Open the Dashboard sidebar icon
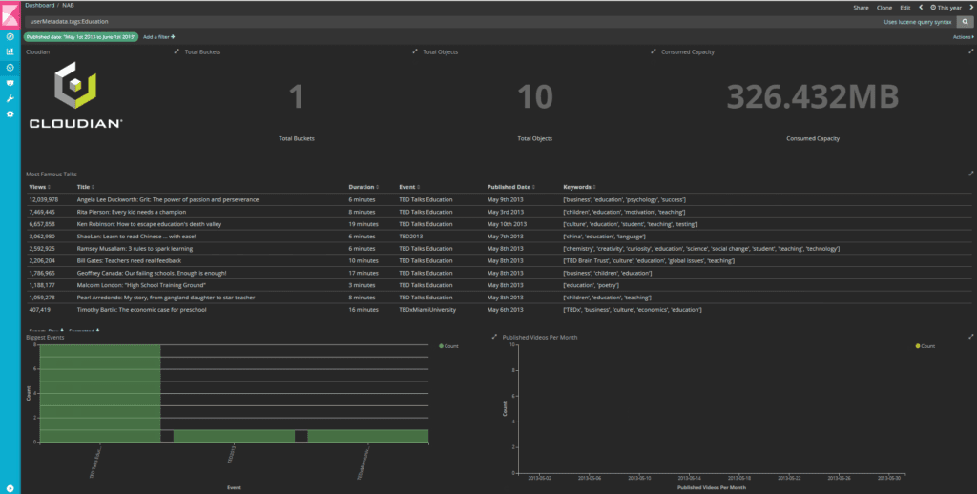This screenshot has width=977, height=494. click(10, 68)
